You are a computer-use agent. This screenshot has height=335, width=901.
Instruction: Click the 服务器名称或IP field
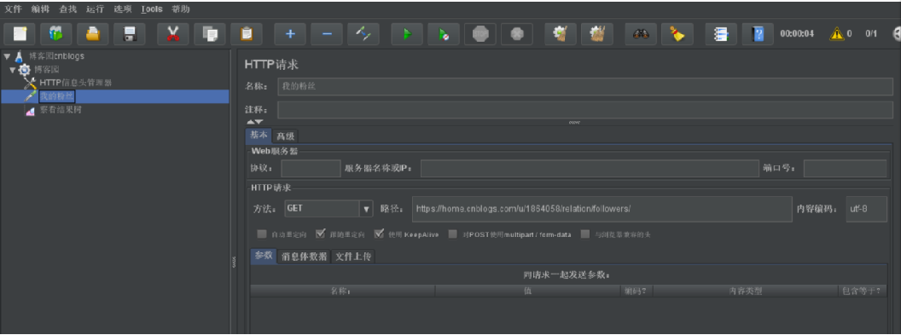(x=590, y=169)
